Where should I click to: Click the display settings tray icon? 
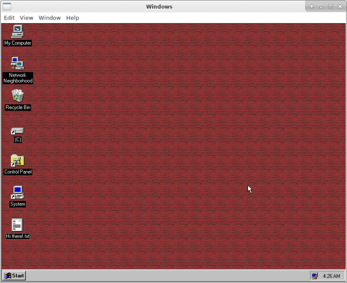coord(314,276)
